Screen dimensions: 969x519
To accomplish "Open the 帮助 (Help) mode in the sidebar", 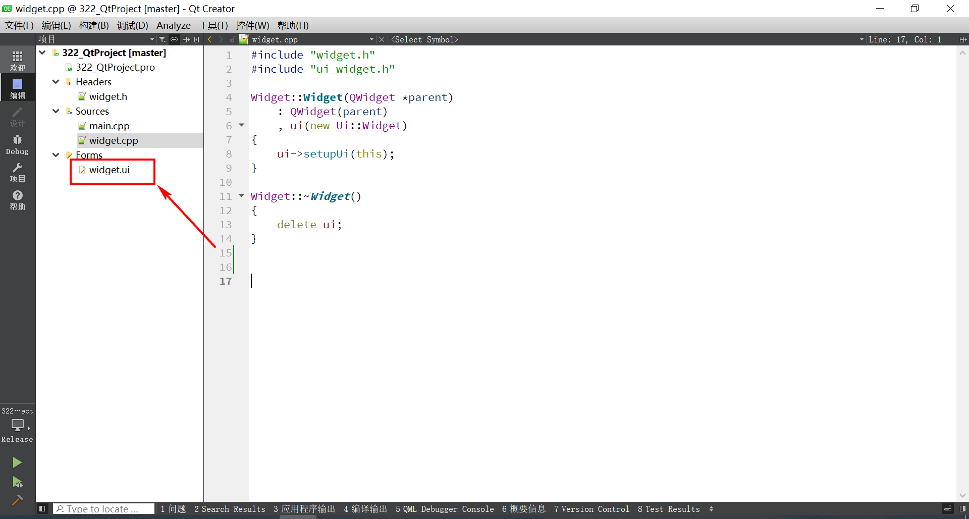I will (18, 200).
